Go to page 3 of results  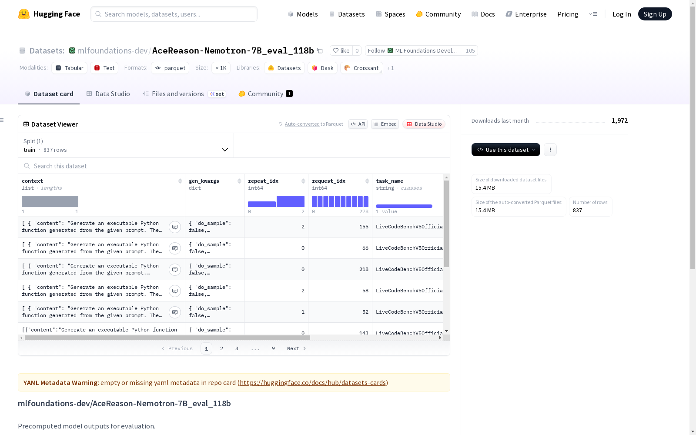[237, 348]
